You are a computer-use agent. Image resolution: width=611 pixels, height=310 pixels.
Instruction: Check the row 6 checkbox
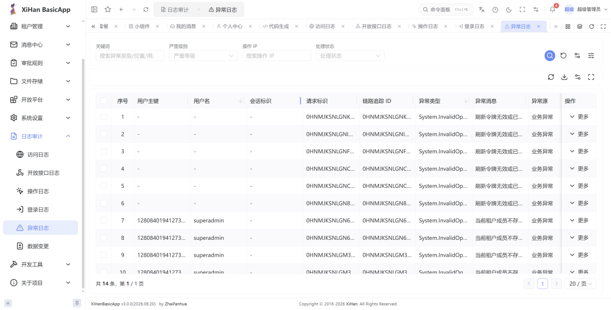tap(104, 203)
